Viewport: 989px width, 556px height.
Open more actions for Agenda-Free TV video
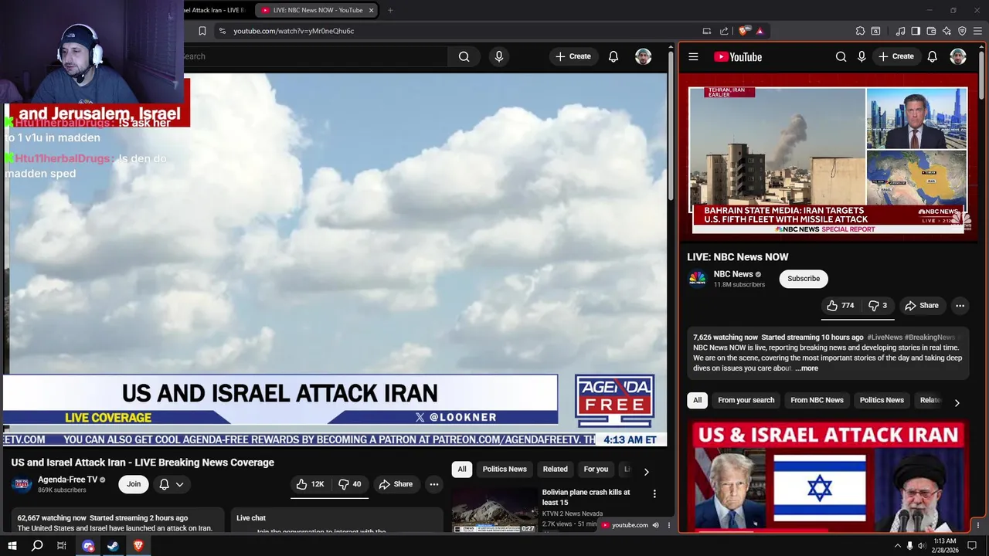433,484
